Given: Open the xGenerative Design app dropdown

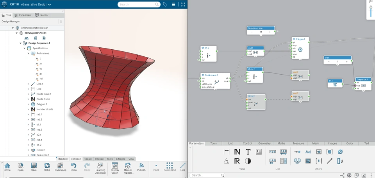Looking at the screenshot, I should tap(50, 5).
